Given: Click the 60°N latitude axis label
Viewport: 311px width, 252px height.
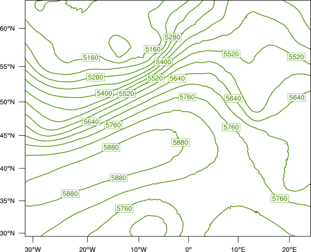Looking at the screenshot, I should pos(7,28).
